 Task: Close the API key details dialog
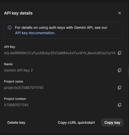[120, 13]
